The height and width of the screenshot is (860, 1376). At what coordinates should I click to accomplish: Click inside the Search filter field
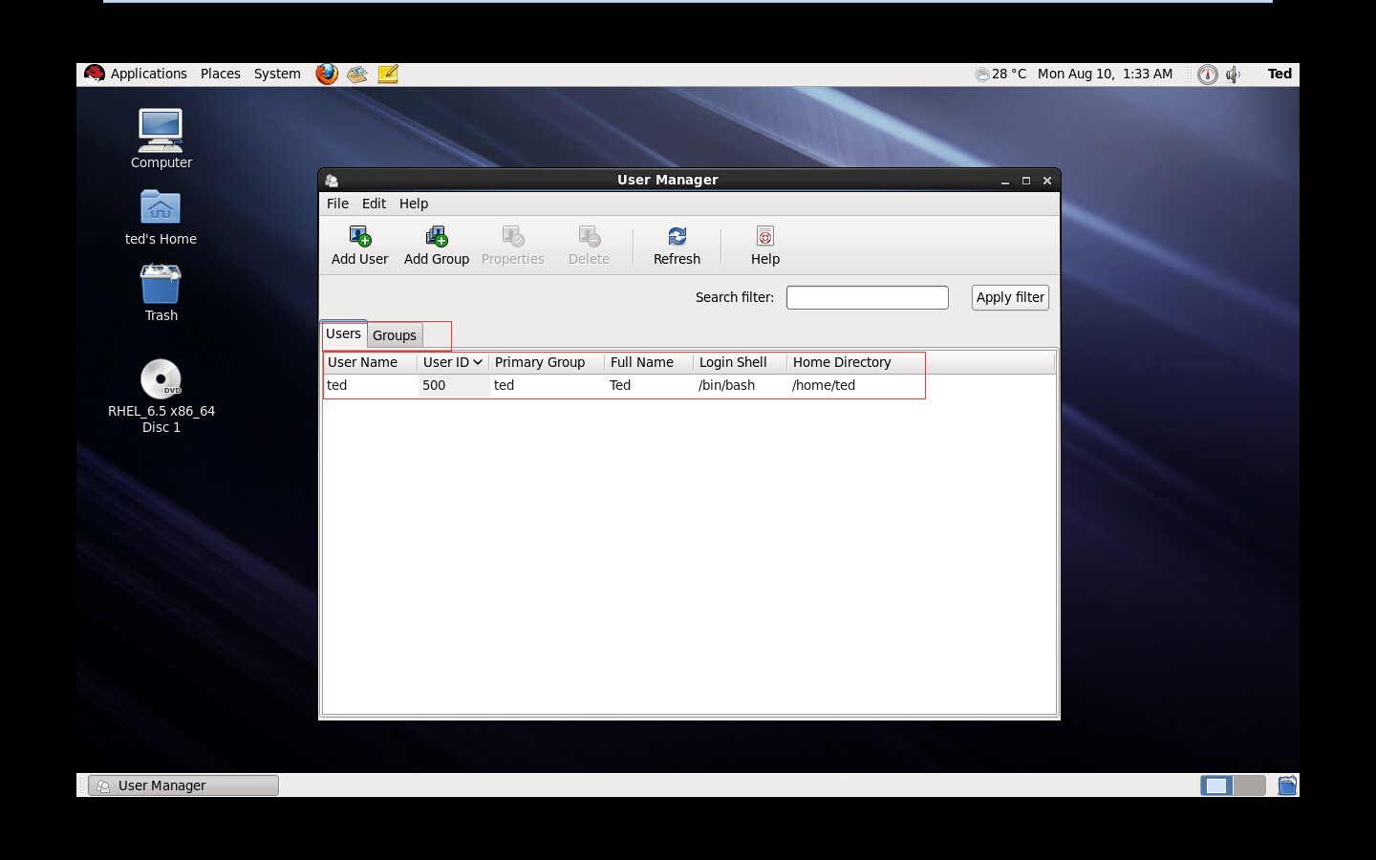pyautogui.click(x=868, y=297)
